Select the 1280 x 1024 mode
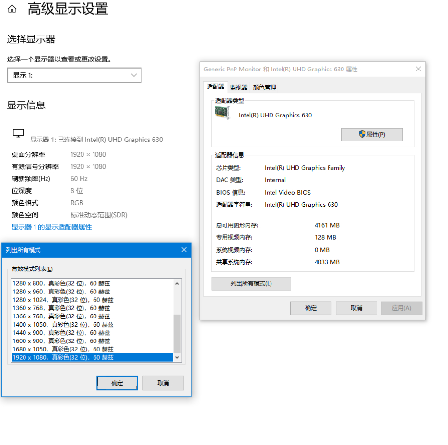 tap(92, 300)
